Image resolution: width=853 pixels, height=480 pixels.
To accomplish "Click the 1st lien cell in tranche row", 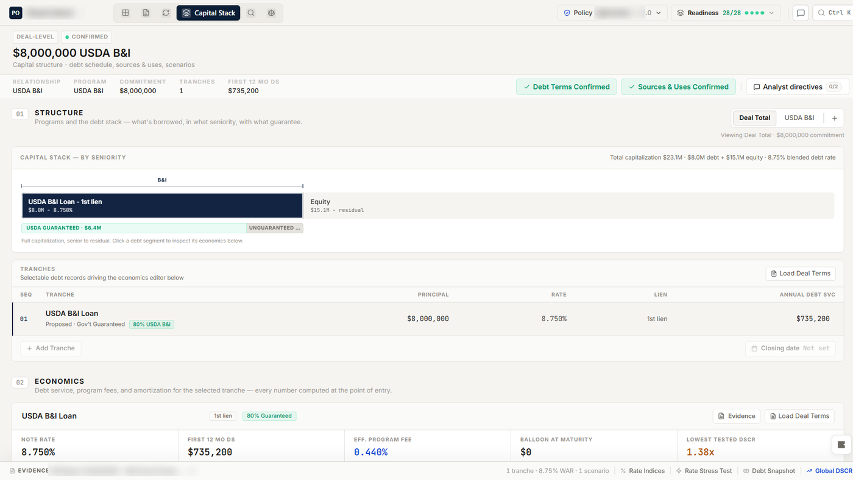I will [657, 319].
